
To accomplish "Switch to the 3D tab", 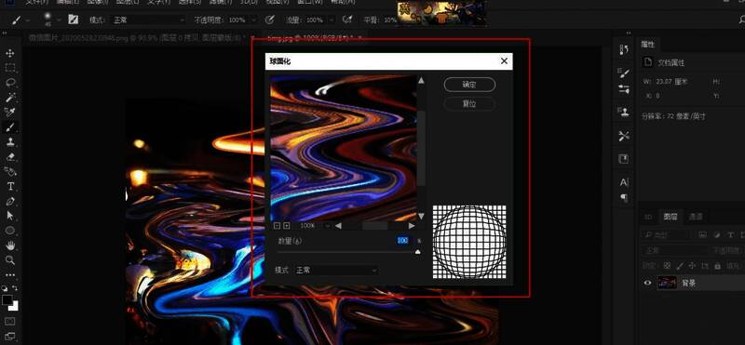I will coord(648,217).
